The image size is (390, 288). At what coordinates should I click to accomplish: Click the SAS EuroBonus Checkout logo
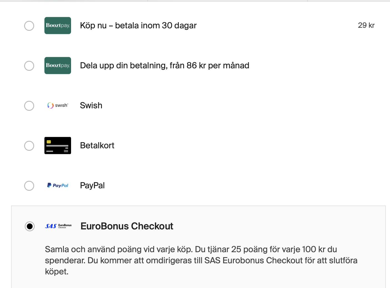(58, 226)
